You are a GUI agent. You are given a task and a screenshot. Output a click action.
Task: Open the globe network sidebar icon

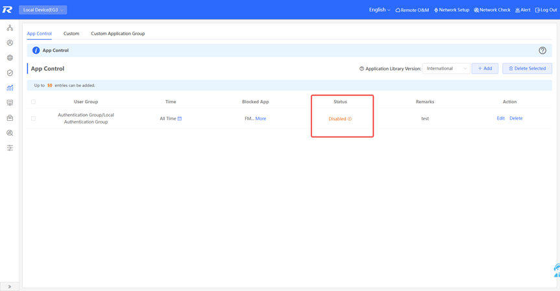click(x=10, y=58)
